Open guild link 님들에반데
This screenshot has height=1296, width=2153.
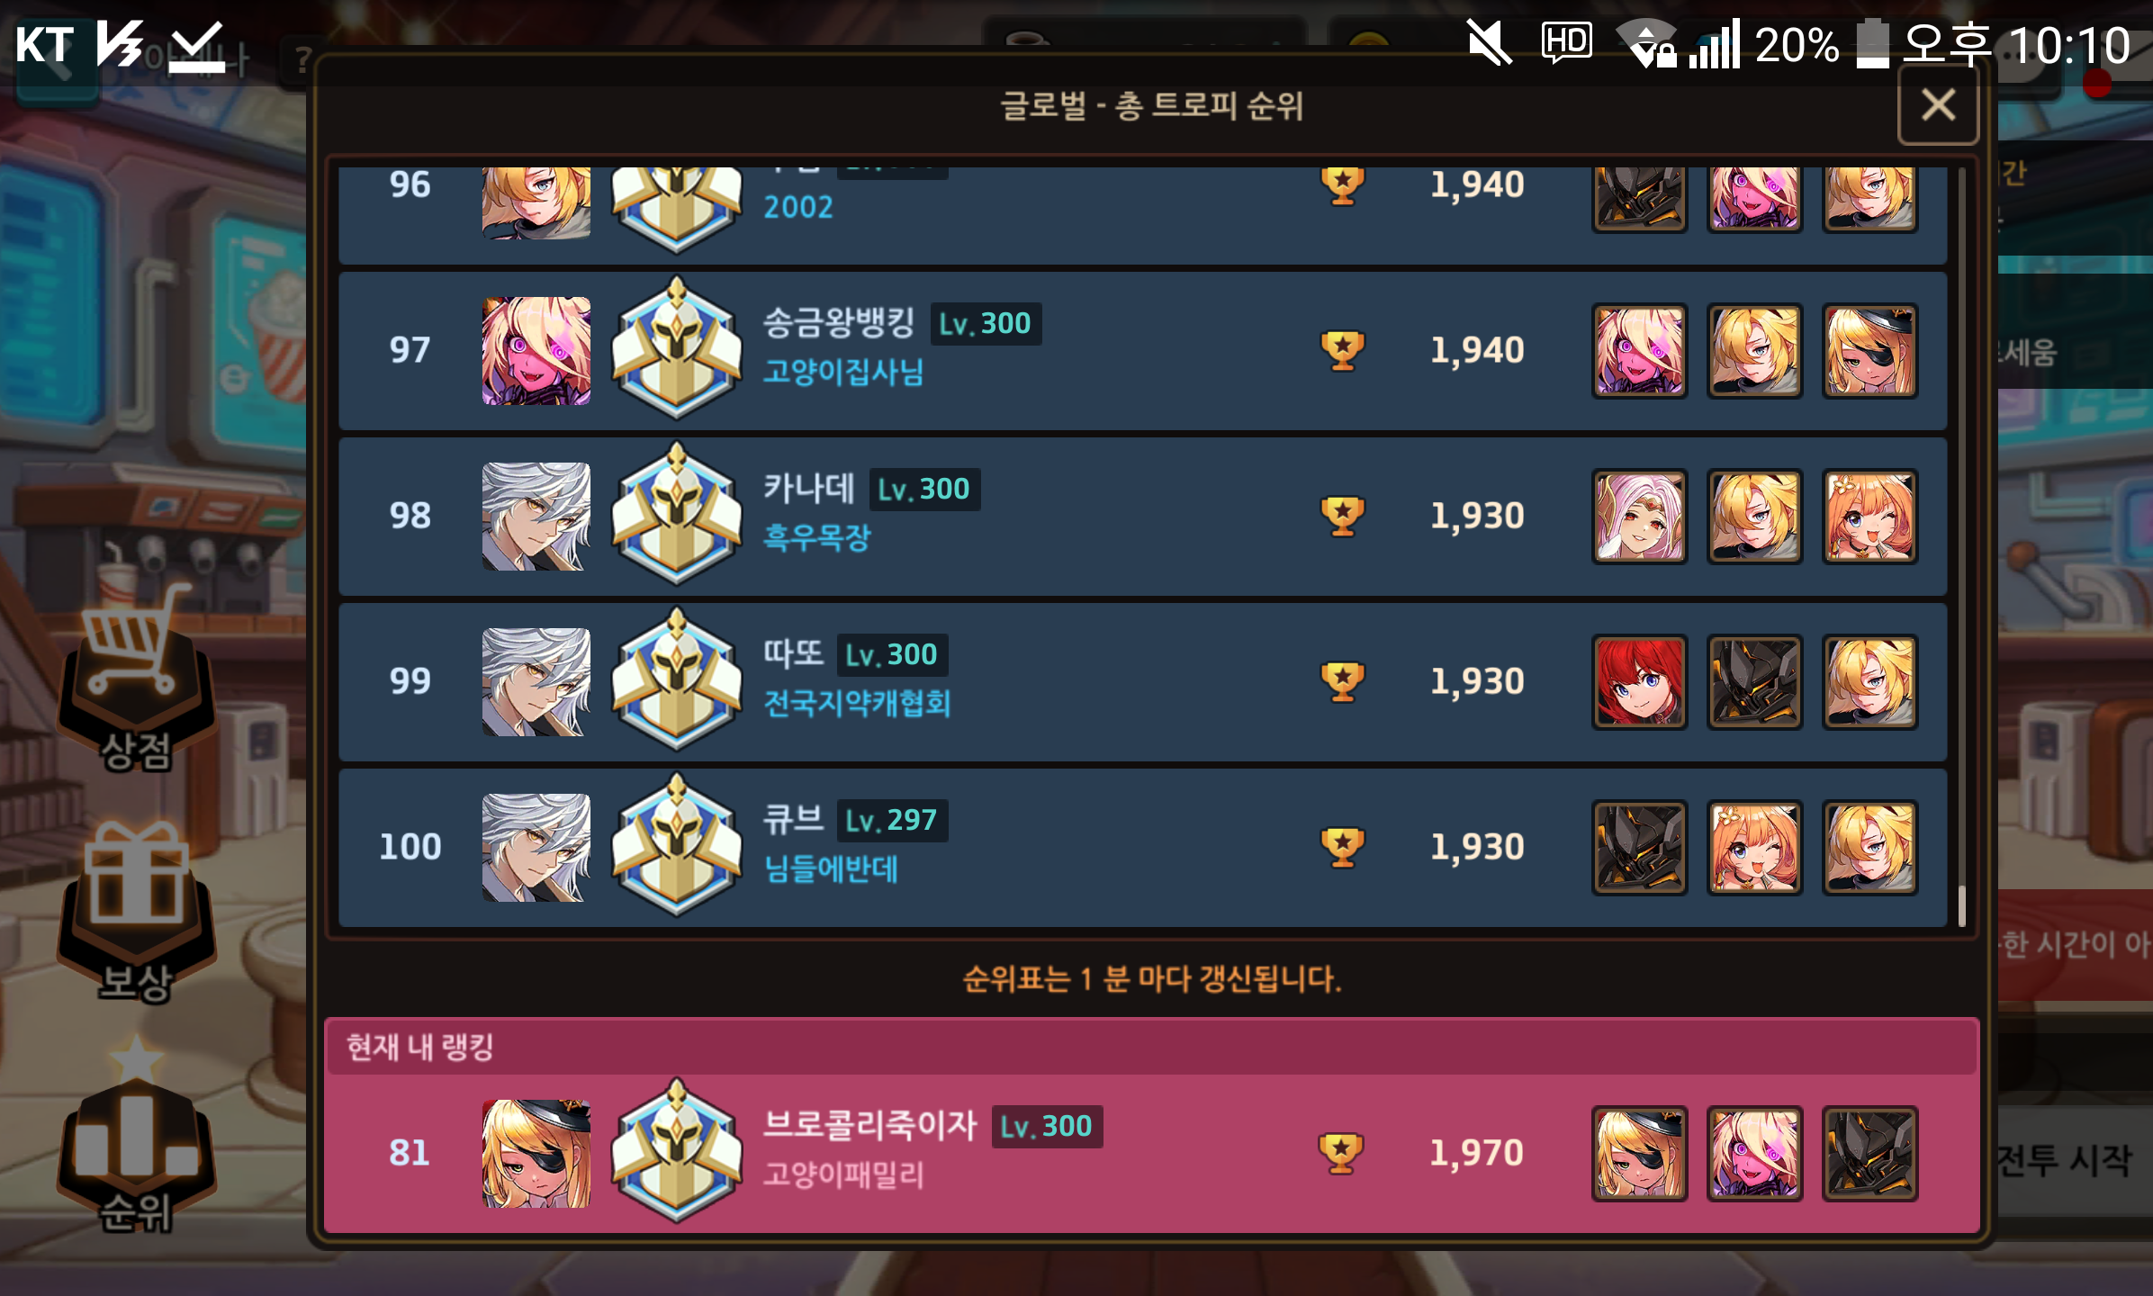830,868
